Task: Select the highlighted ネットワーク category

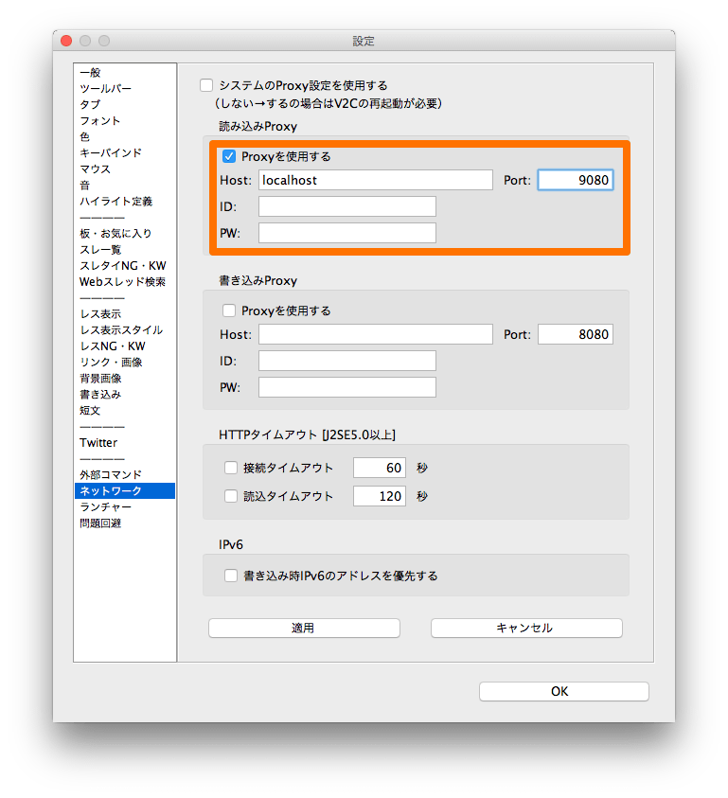Action: click(125, 491)
